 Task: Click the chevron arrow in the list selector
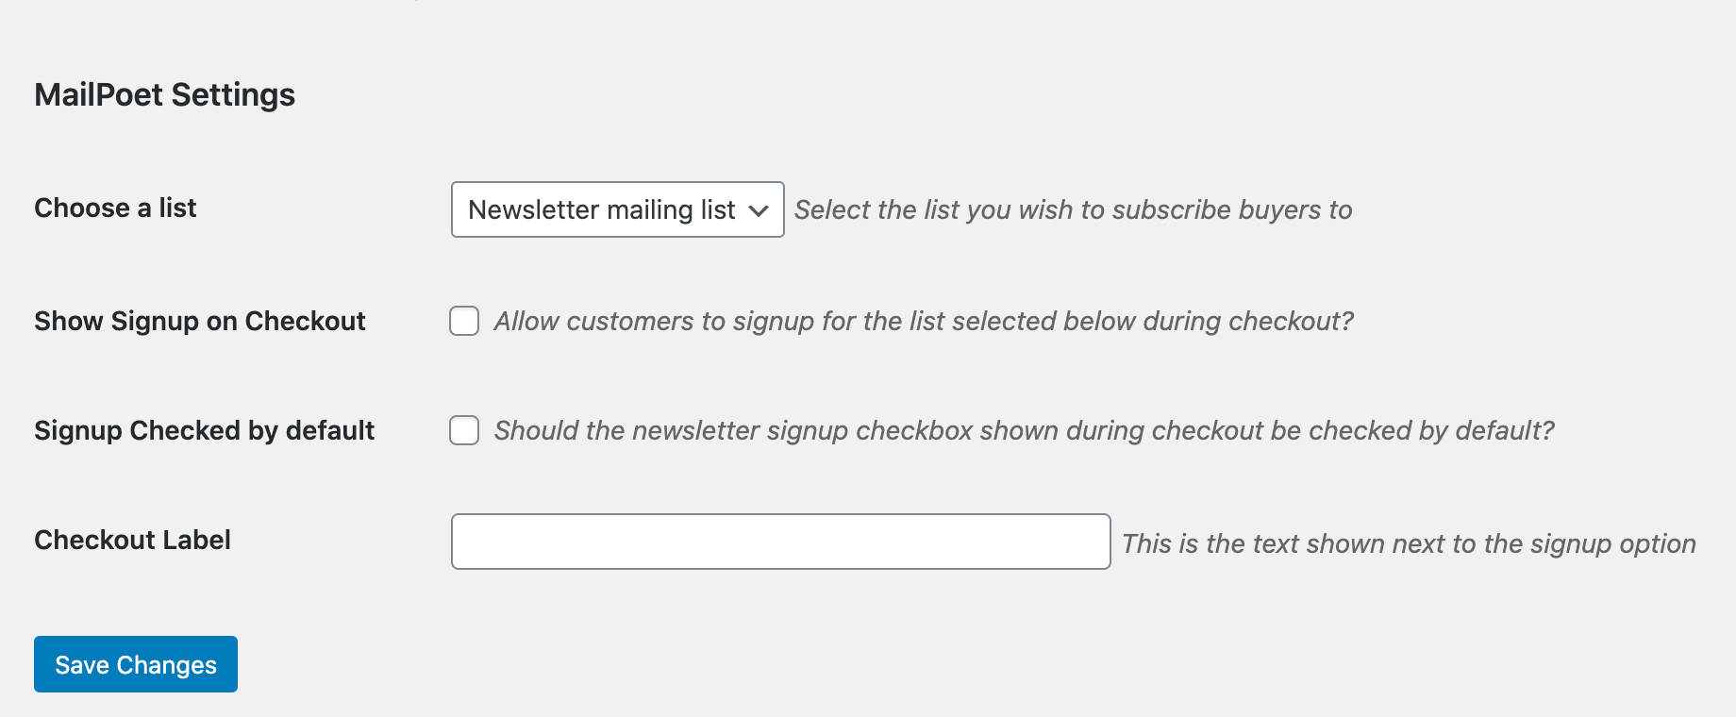tap(759, 210)
